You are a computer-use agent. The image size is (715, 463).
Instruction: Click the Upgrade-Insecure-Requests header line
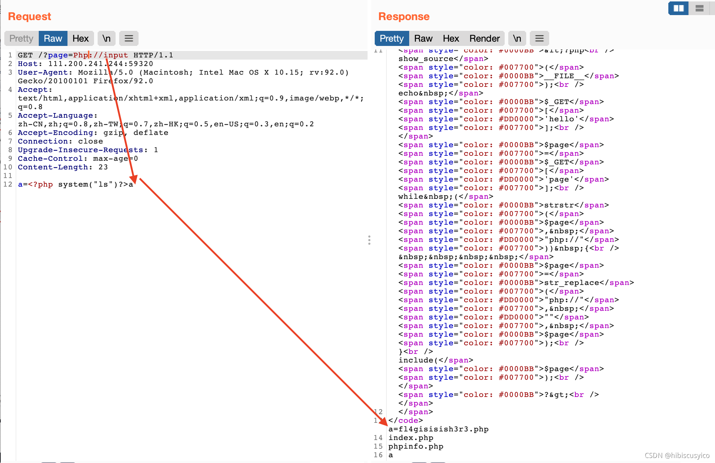(88, 150)
